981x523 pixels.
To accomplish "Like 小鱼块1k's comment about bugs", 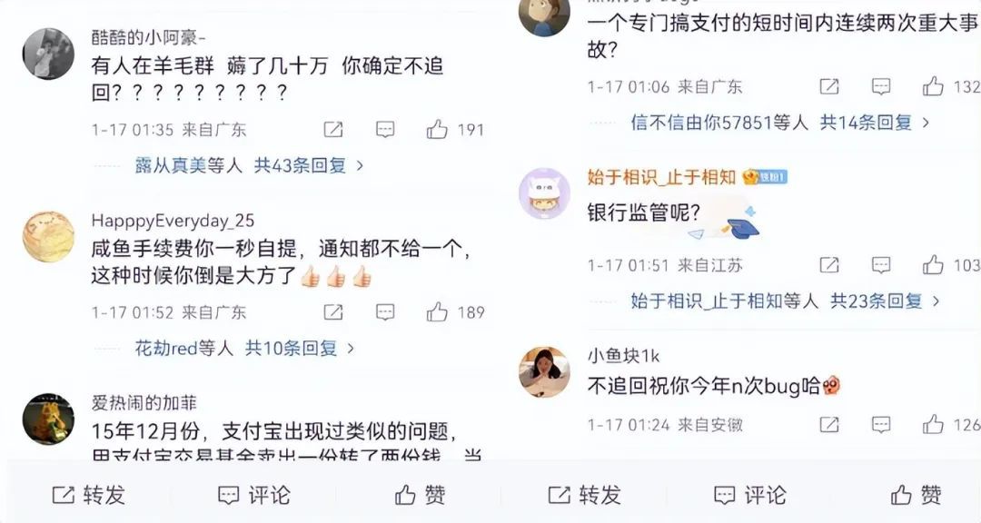I will (x=933, y=424).
